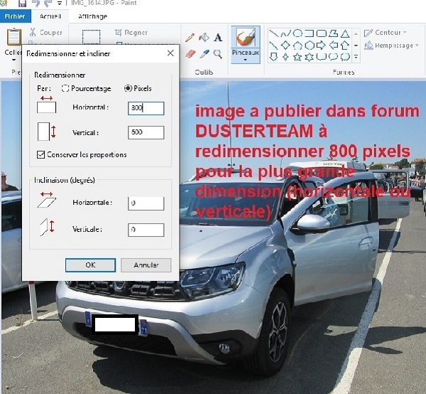The height and width of the screenshot is (394, 426).
Task: Switch to the Affichage ribbon tab
Action: coord(92,16)
